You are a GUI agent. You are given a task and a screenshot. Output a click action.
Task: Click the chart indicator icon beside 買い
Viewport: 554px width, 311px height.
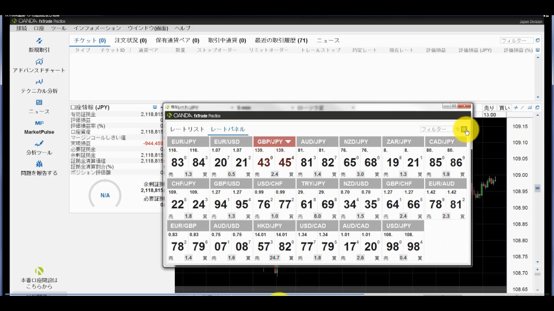point(516,108)
